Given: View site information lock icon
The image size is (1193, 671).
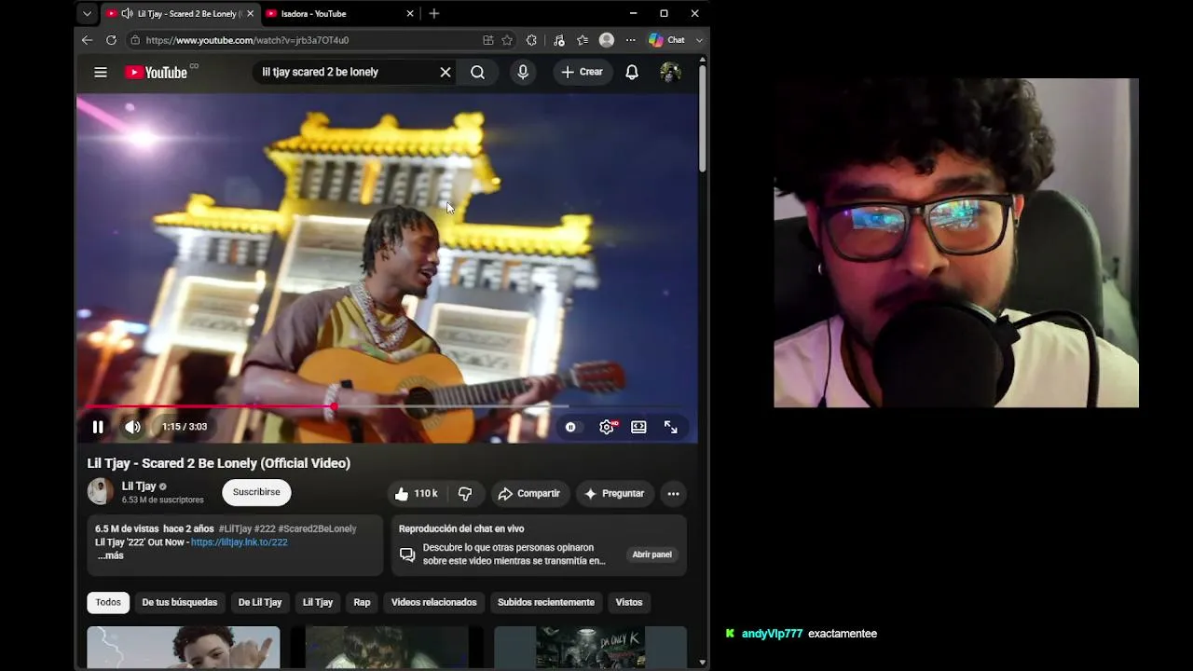Looking at the screenshot, I should [135, 40].
